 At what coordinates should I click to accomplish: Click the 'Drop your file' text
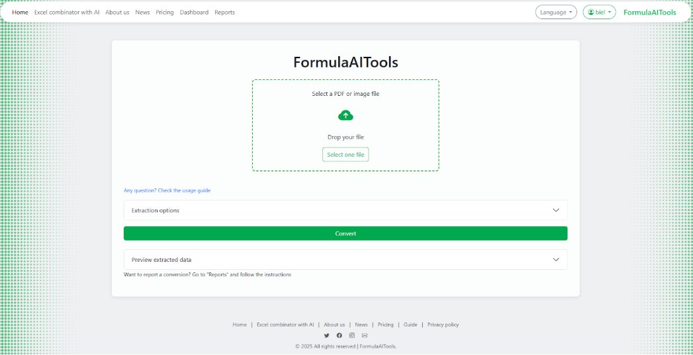(x=346, y=138)
